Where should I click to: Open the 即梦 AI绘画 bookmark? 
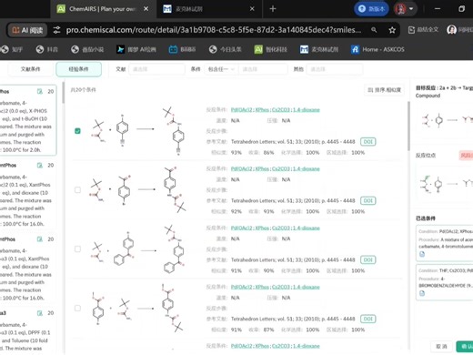pos(136,49)
